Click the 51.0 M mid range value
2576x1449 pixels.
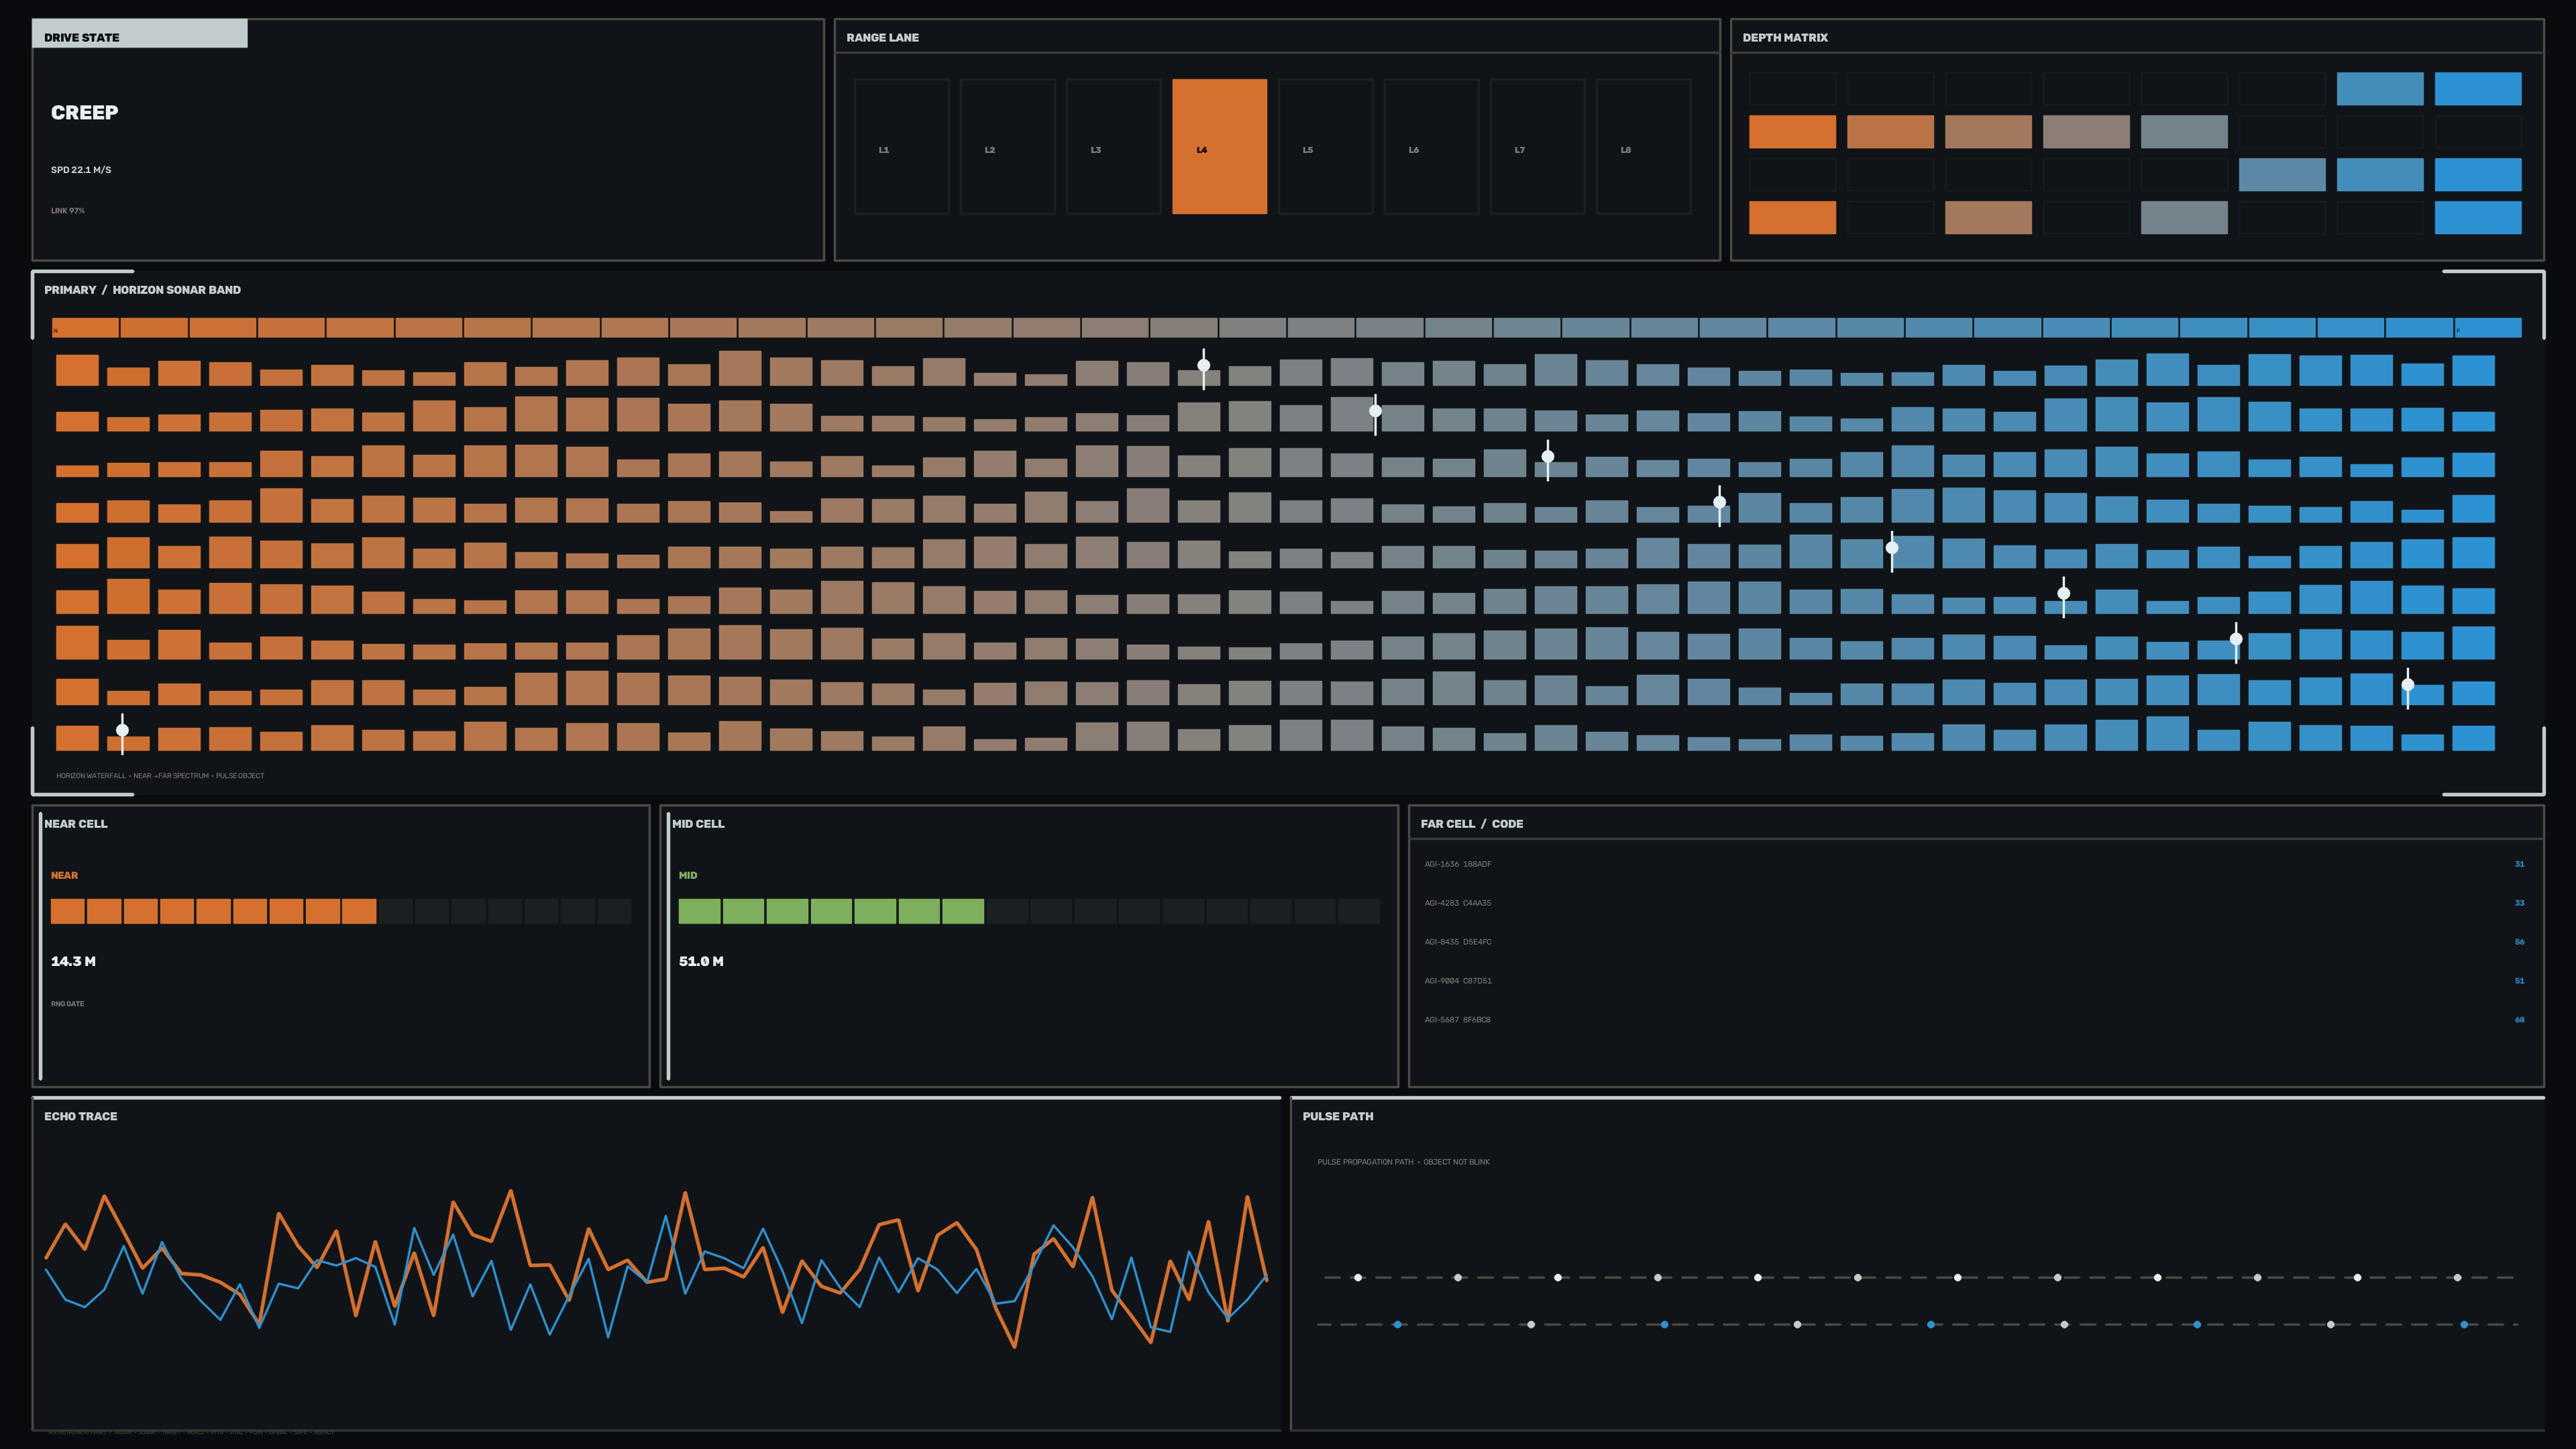701,962
